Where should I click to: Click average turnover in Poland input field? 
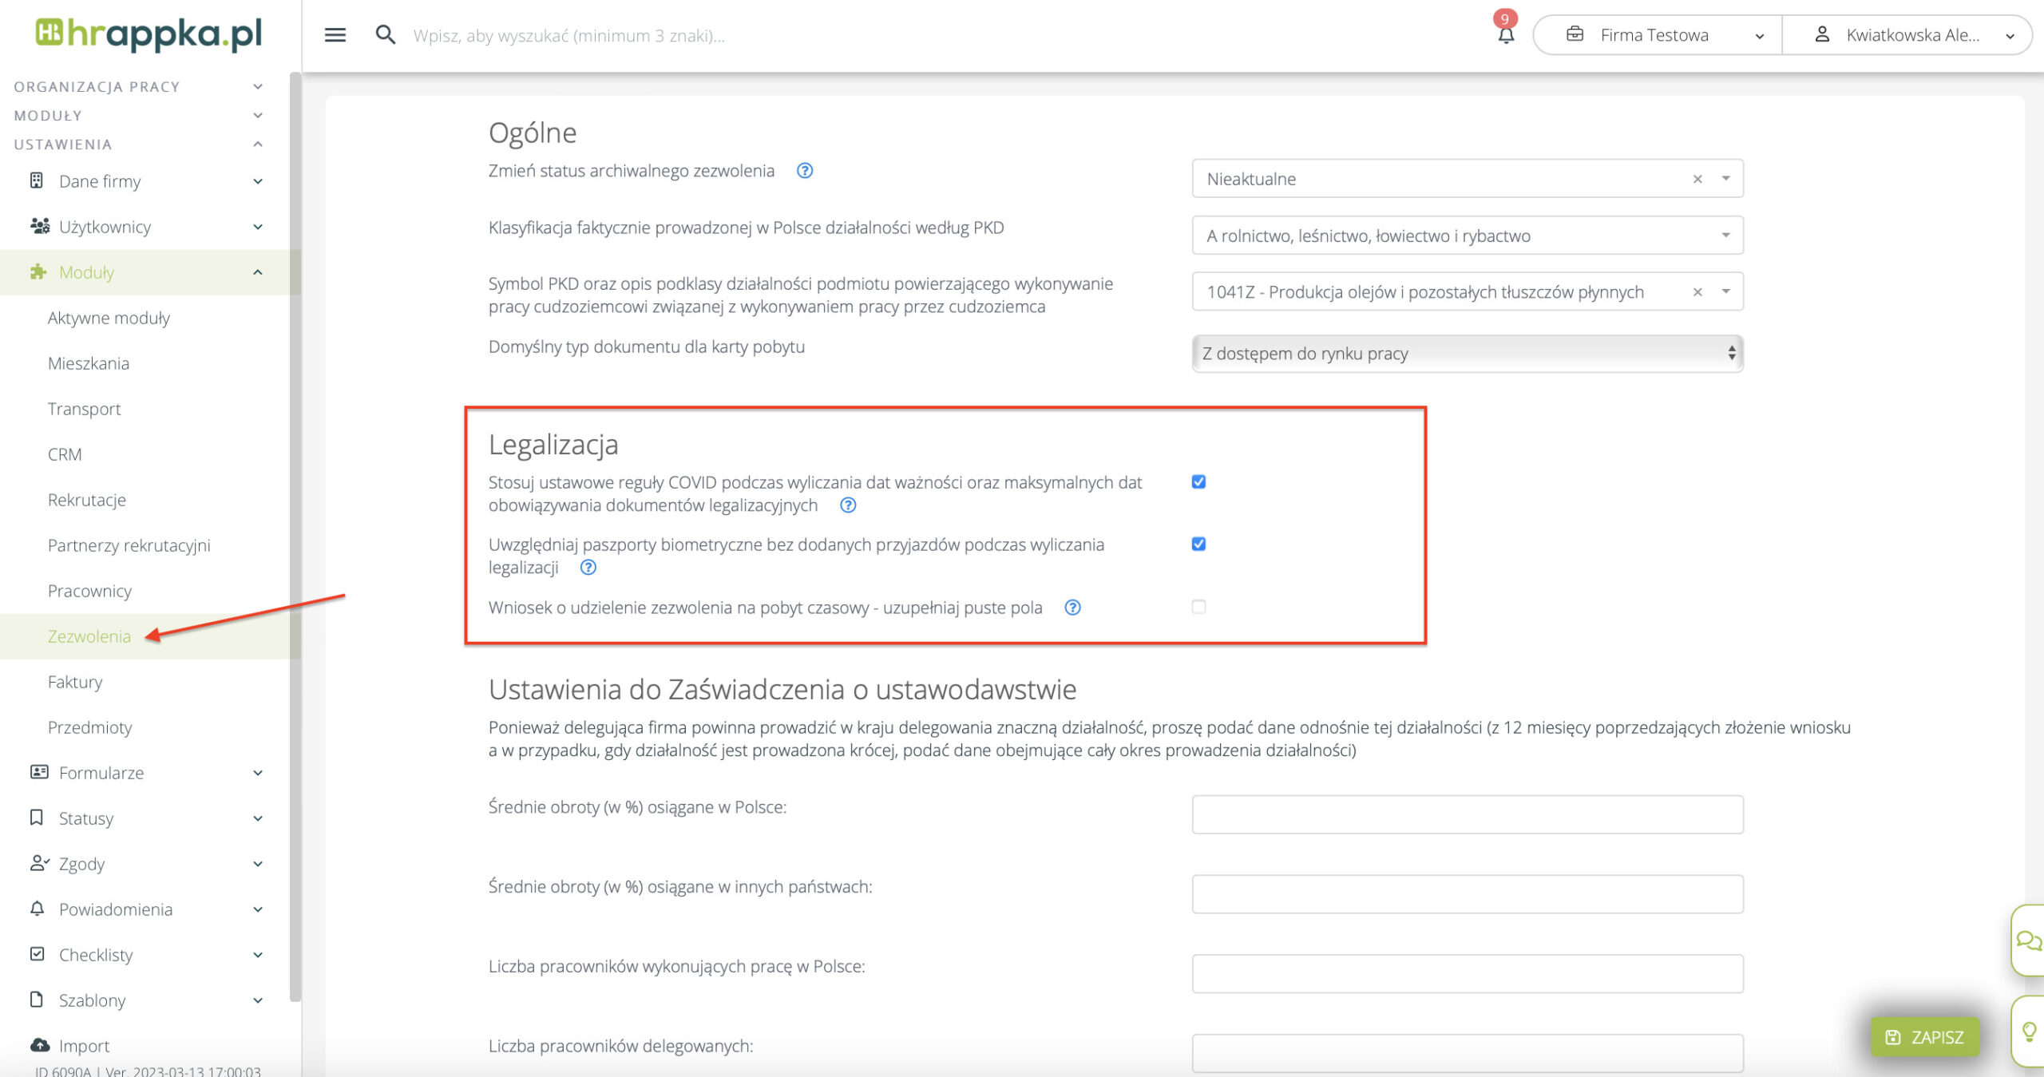pyautogui.click(x=1466, y=814)
